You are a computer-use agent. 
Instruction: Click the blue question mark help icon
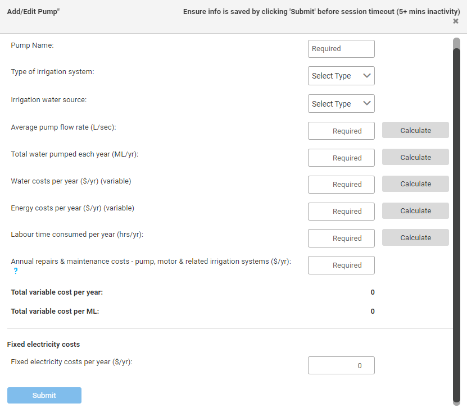[16, 272]
